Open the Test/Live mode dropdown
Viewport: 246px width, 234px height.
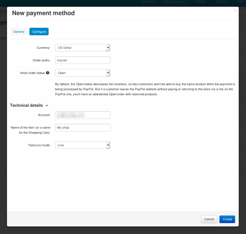(x=82, y=145)
